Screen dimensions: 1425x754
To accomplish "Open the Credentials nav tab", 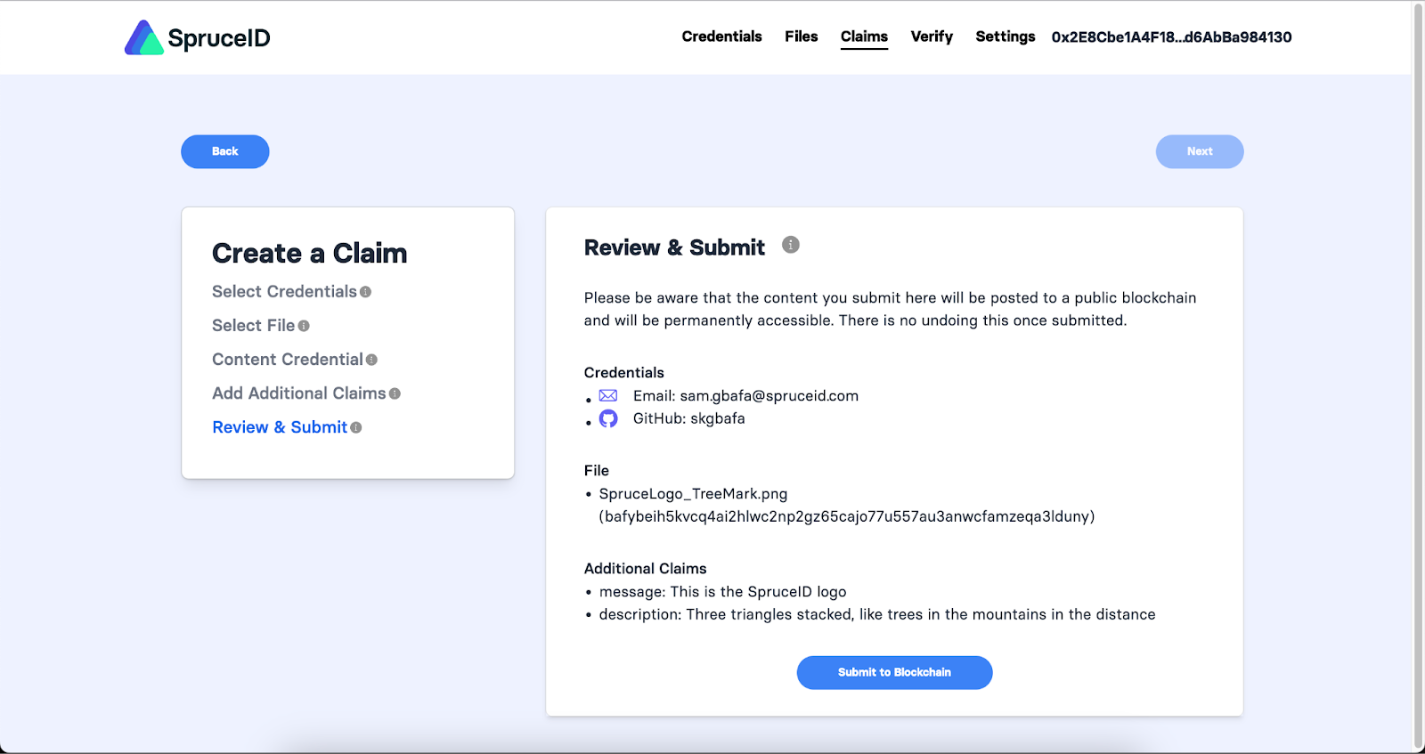I will coord(722,36).
